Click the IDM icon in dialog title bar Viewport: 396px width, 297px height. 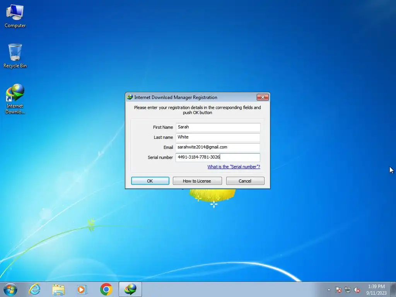coord(130,97)
